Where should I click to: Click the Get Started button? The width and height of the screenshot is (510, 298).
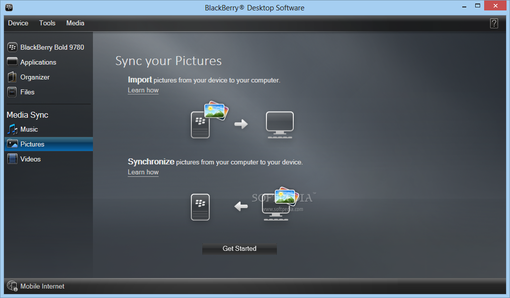point(240,249)
